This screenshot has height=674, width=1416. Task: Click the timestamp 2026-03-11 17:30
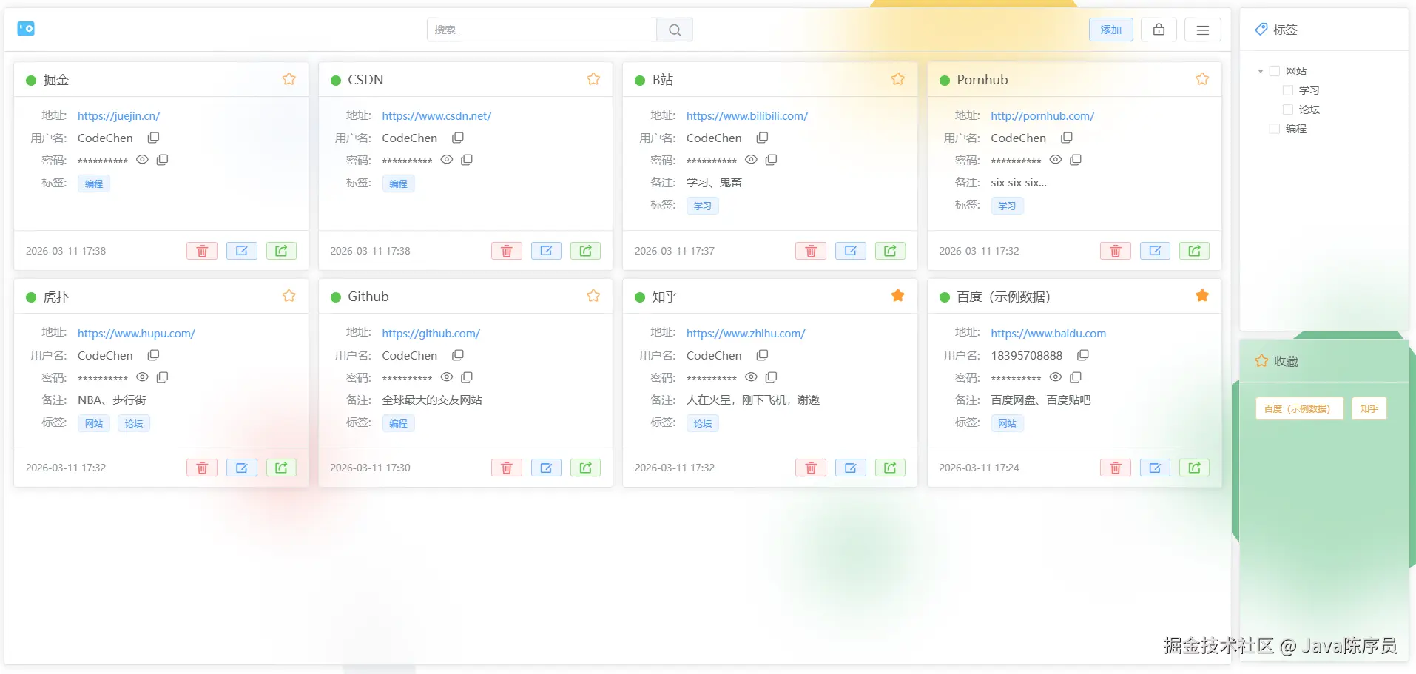coord(370,468)
